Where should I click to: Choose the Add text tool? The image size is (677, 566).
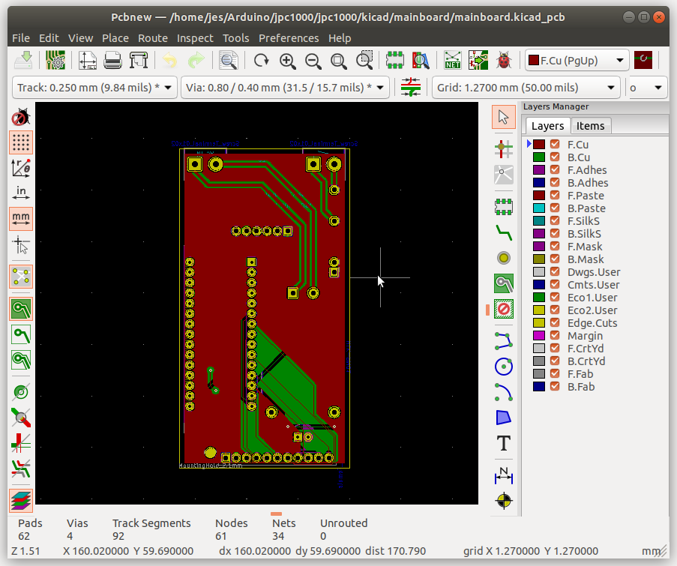[x=504, y=443]
